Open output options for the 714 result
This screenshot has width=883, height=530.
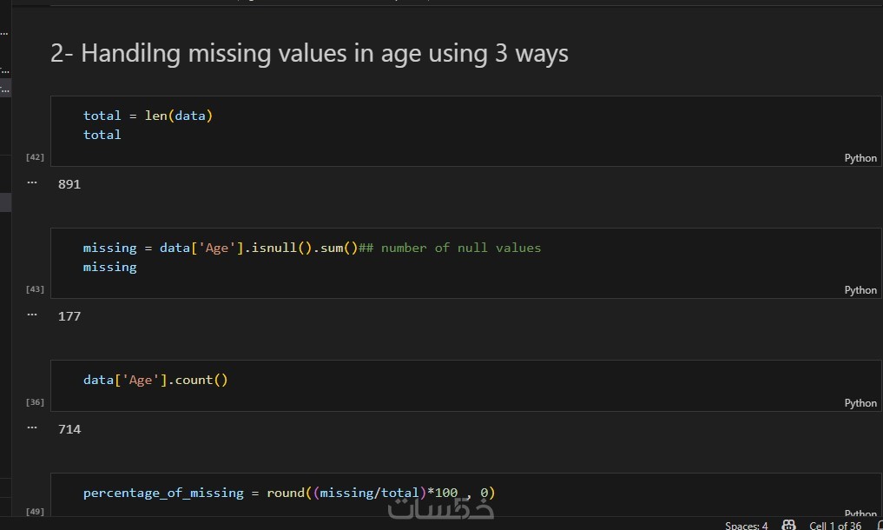pos(32,428)
